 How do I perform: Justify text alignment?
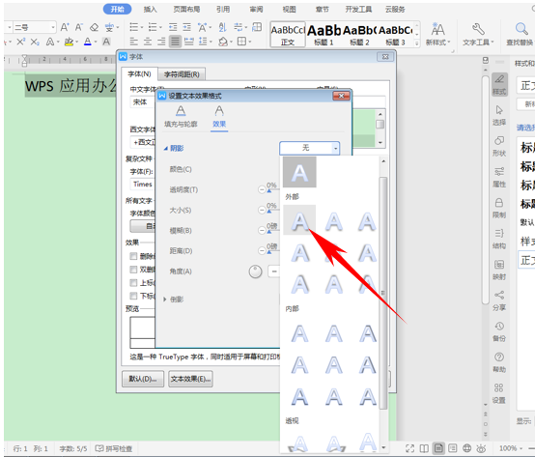coord(175,42)
